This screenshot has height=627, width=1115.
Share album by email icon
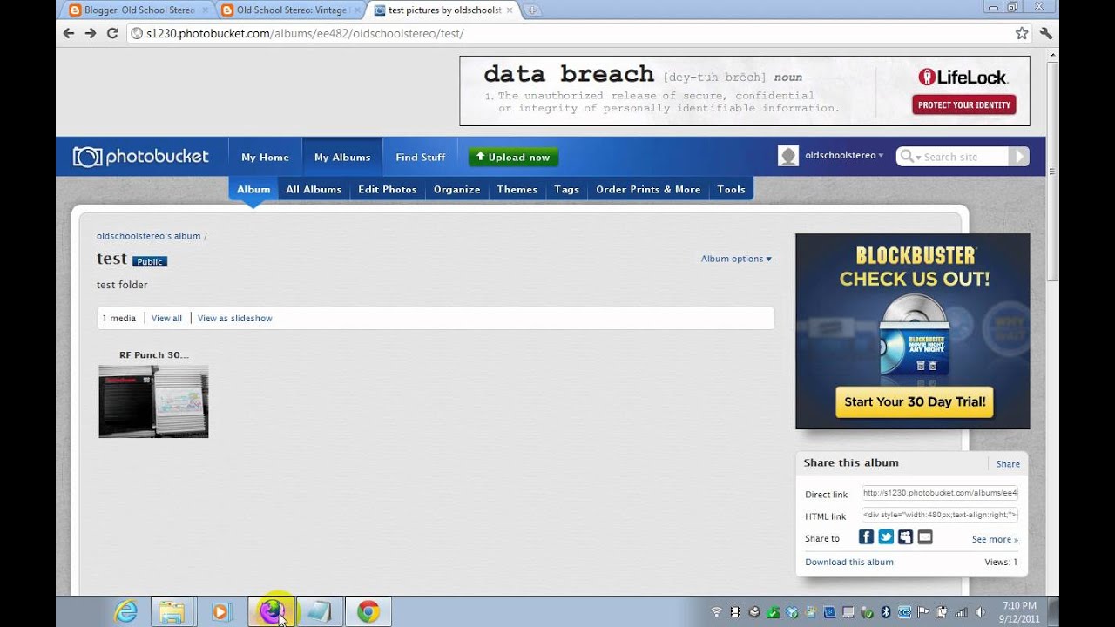point(925,537)
